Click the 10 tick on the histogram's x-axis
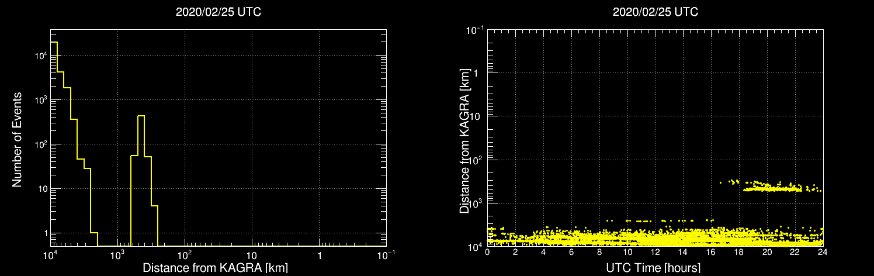The height and width of the screenshot is (276, 874). coord(252,257)
